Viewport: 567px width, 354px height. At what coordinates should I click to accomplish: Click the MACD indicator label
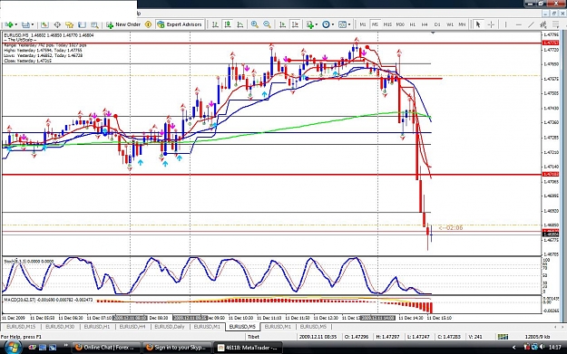click(48, 300)
